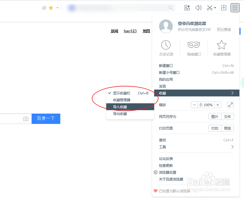Select 发现 menu item
Screen dimensions: 244x198
pos(196,86)
